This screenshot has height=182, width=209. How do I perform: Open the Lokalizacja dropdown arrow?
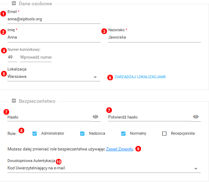click(x=95, y=77)
